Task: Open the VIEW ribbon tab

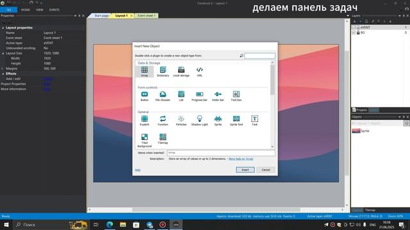Action: coord(40,10)
